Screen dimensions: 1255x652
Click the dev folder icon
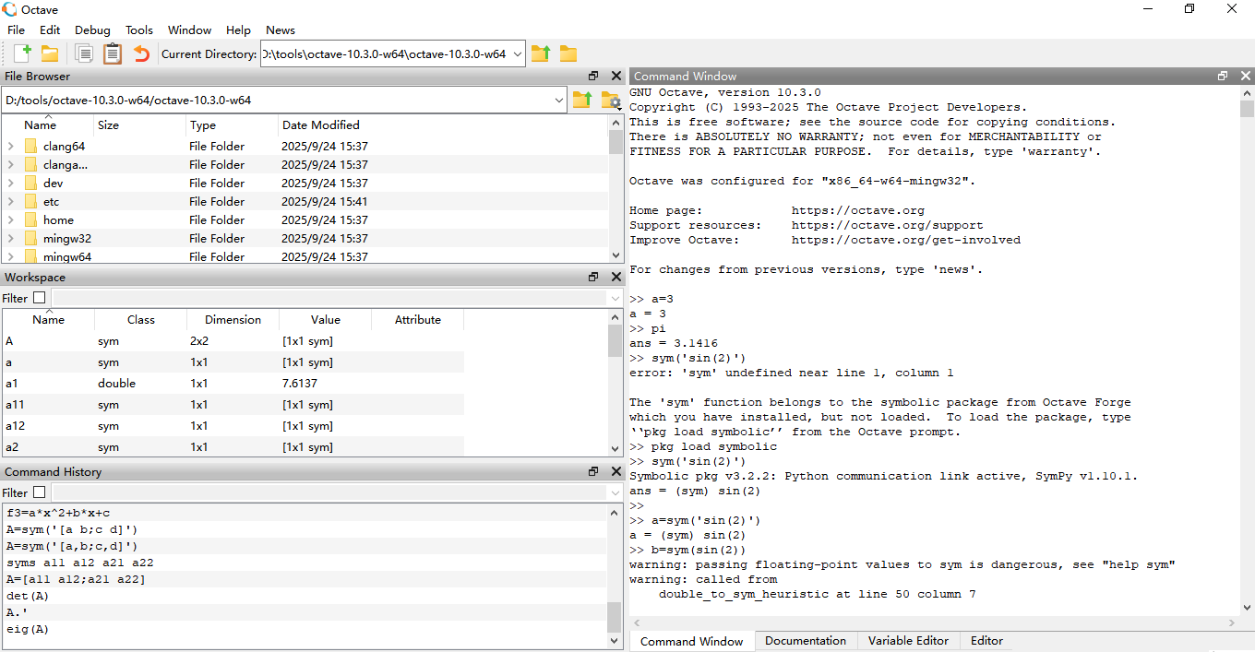[x=30, y=183]
